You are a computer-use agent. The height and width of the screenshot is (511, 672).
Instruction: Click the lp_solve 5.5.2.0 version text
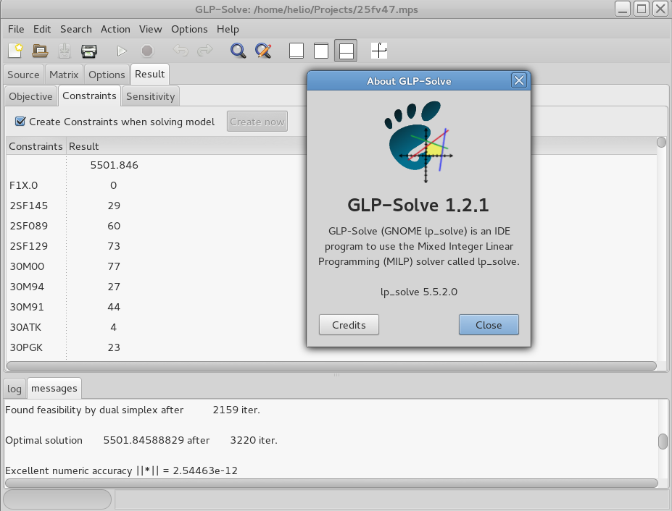coord(419,292)
